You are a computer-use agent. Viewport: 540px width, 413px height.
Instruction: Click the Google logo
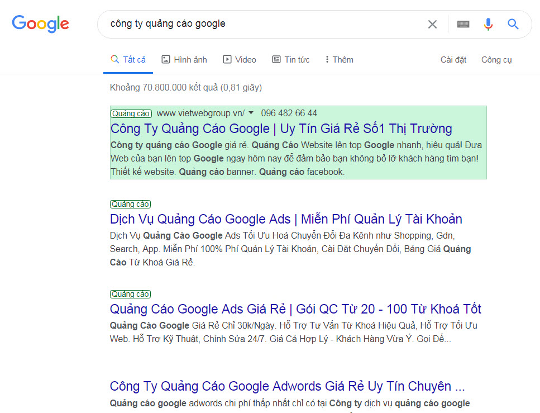pyautogui.click(x=40, y=24)
